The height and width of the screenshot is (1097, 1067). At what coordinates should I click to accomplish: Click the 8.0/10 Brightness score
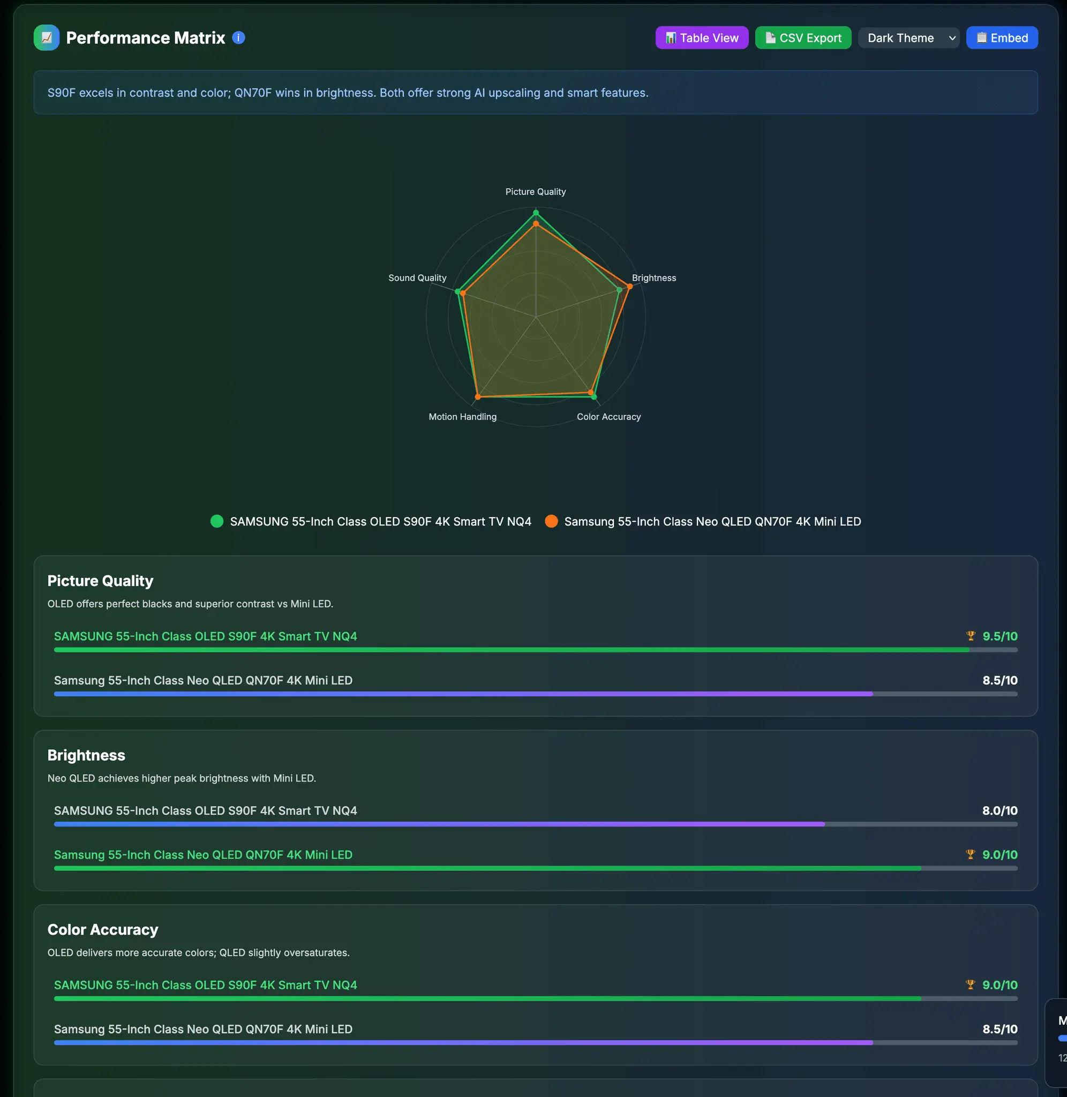click(1000, 811)
